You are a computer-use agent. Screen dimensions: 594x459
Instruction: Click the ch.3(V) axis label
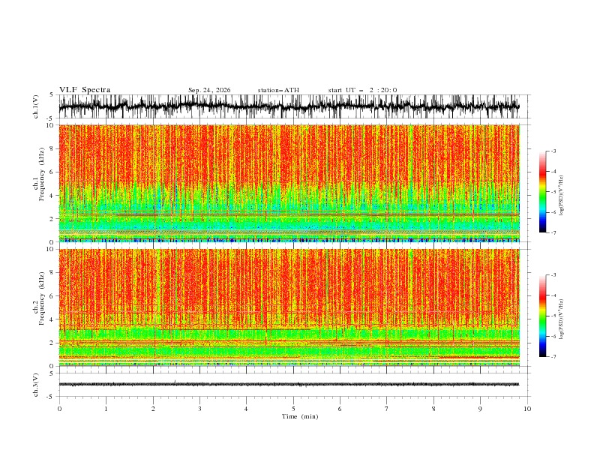[x=36, y=385]
